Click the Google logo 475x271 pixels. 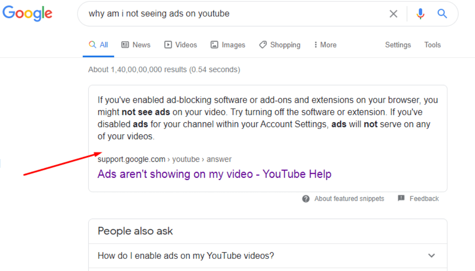coord(27,14)
